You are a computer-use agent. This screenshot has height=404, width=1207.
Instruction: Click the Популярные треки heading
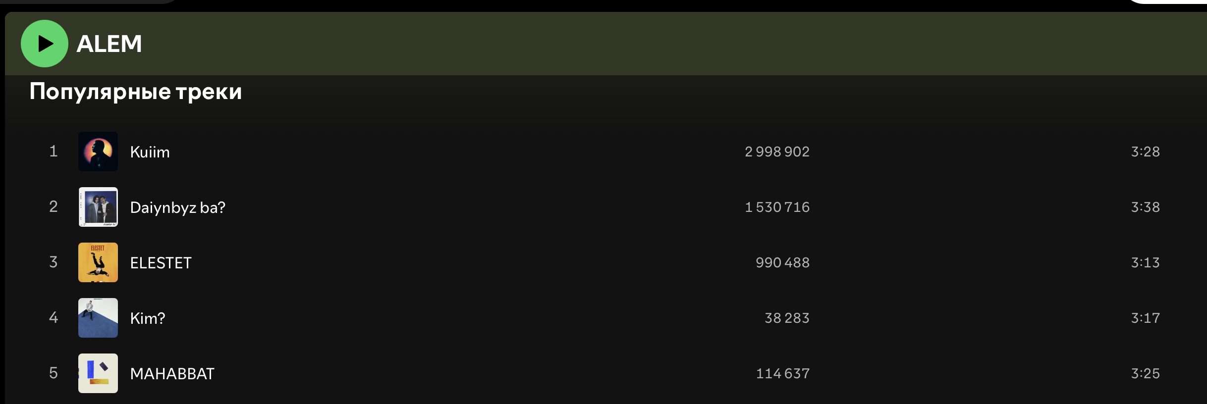tap(135, 92)
